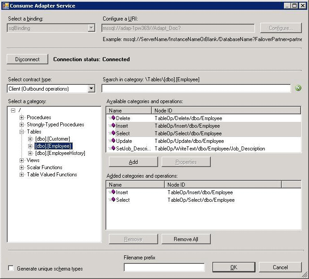Select Table Valued Functions category
This screenshot has height=279, width=309.
pos(52,175)
